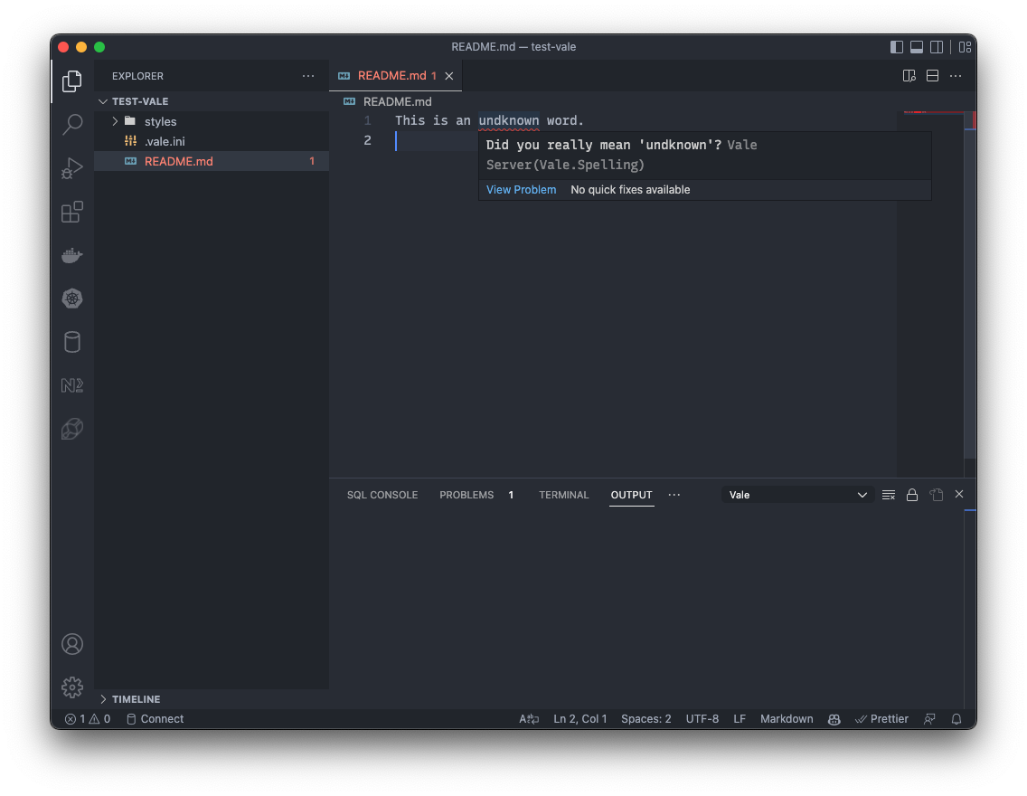Viewport: 1027px width, 796px height.
Task: Switch to PROBLEMS panel tab
Action: (466, 496)
